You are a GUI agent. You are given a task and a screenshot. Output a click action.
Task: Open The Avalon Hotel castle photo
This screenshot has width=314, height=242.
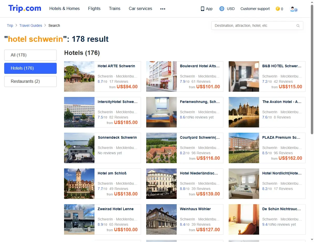click(244, 112)
